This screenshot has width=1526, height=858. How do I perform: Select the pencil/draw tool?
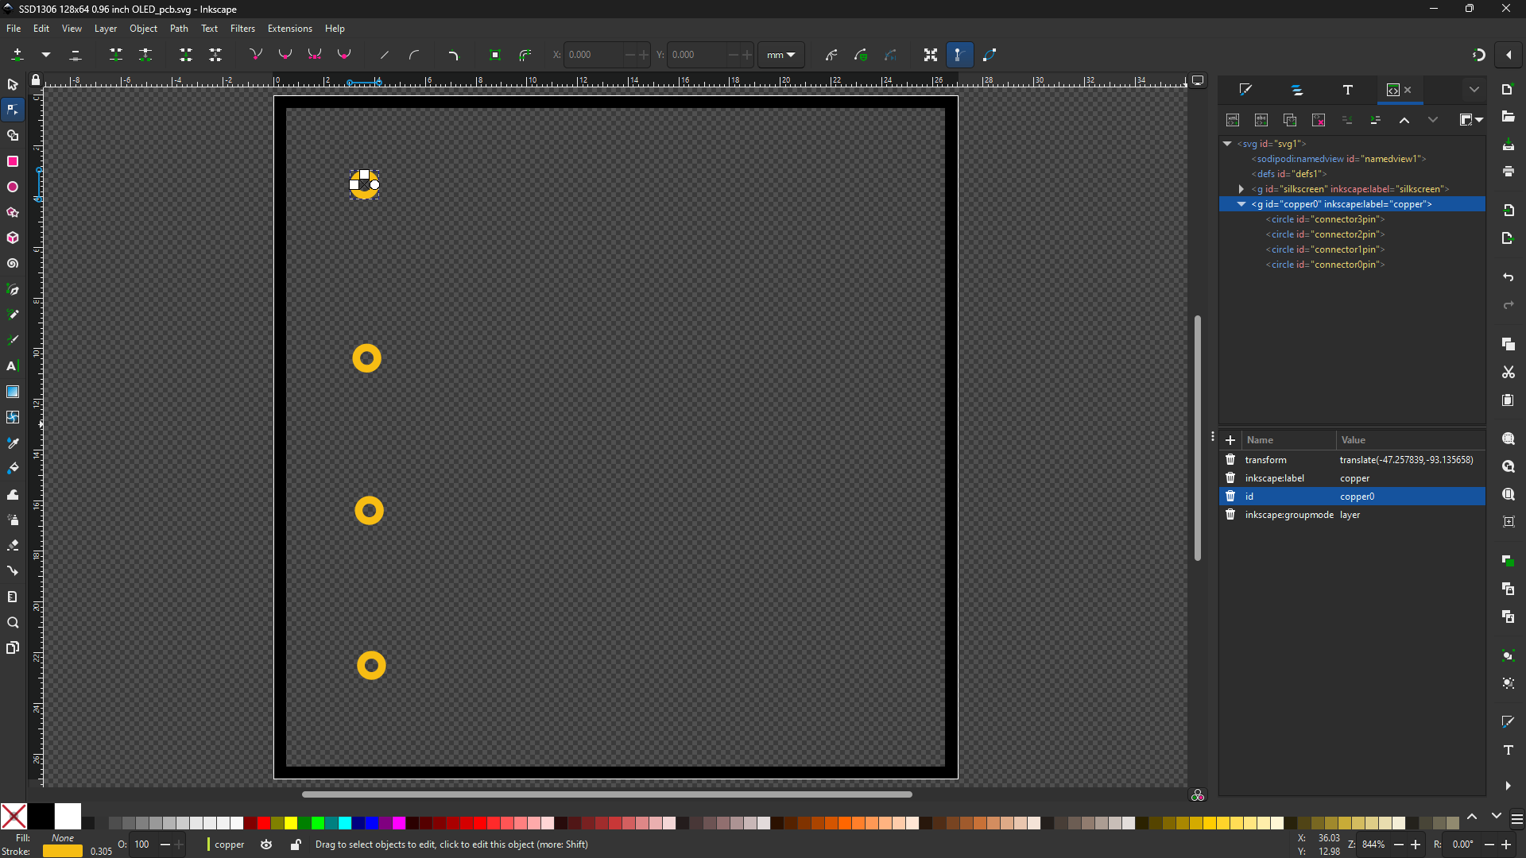[14, 315]
